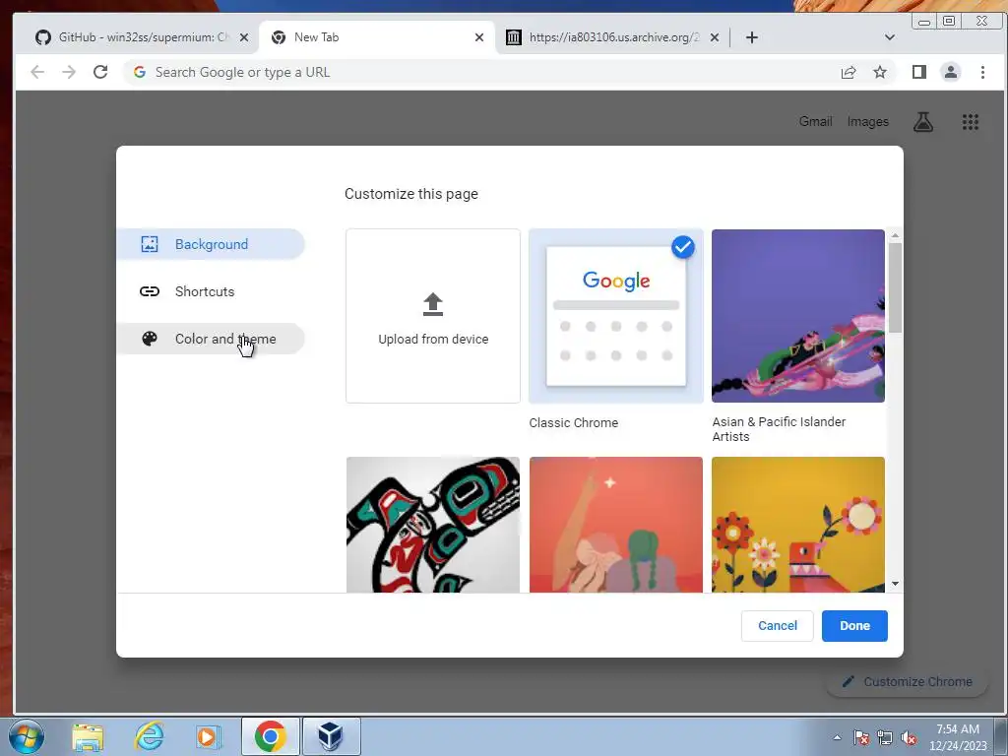Viewport: 1008px width, 756px height.
Task: Close the New Tab tab
Action: (479, 38)
